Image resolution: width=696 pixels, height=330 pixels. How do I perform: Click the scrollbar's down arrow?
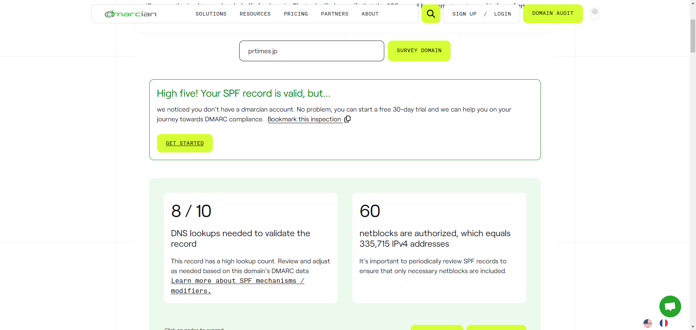click(x=693, y=327)
